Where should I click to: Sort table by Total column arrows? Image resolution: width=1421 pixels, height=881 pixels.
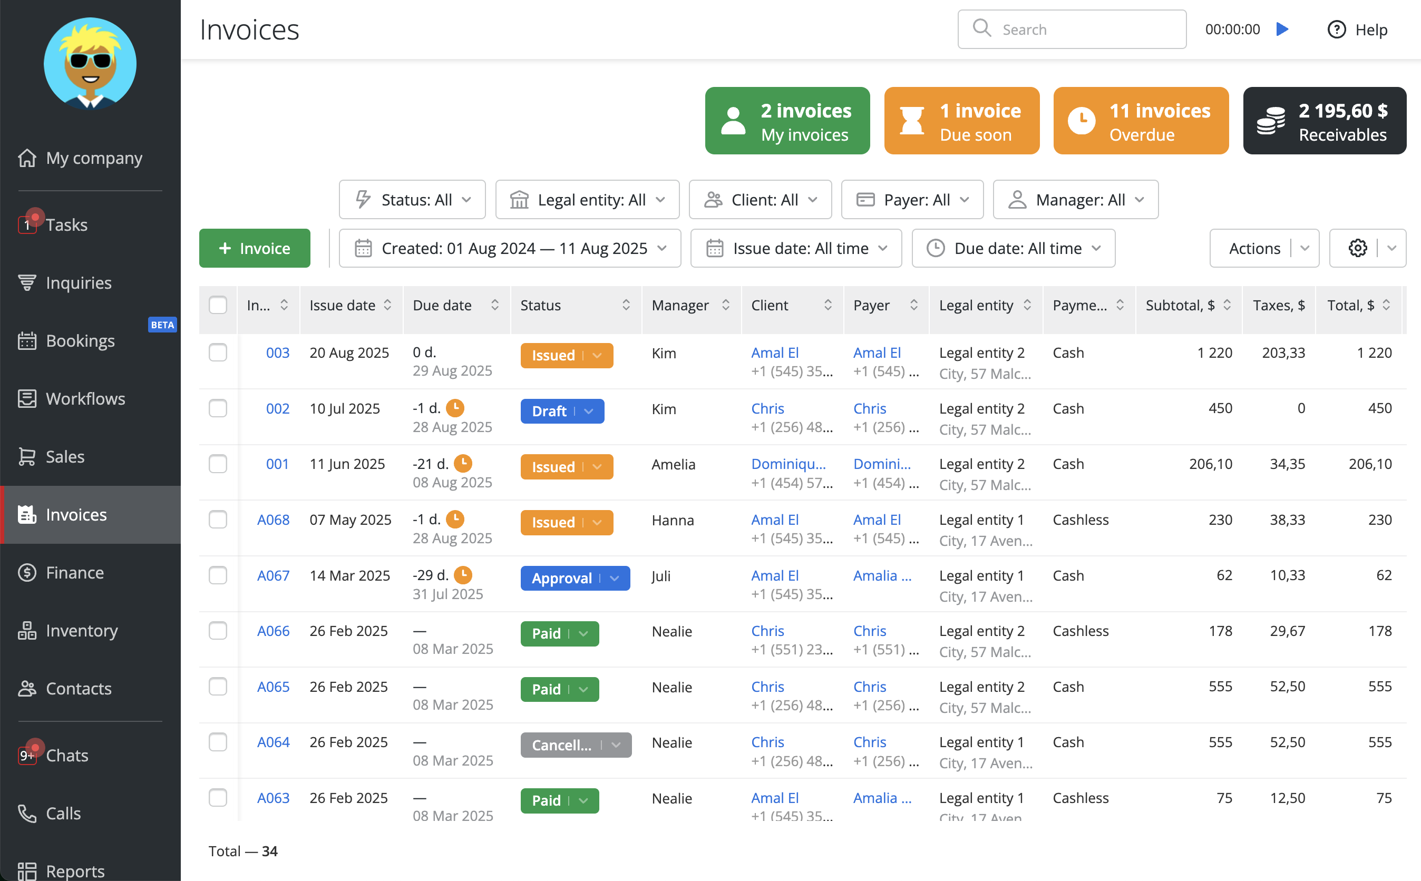[1387, 305]
